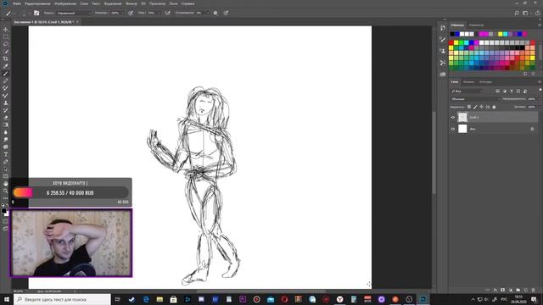Hide the Слой 1 layer with its eye icon
The image size is (543, 305).
point(452,118)
